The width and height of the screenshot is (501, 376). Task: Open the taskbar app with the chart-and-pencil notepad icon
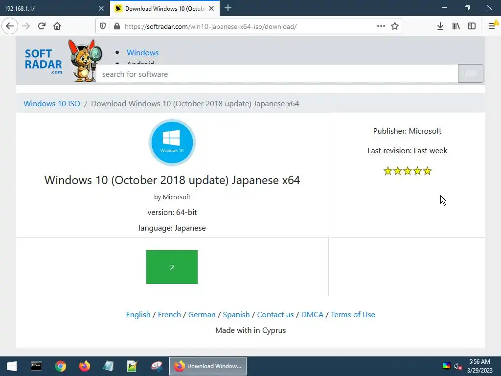coord(132,366)
